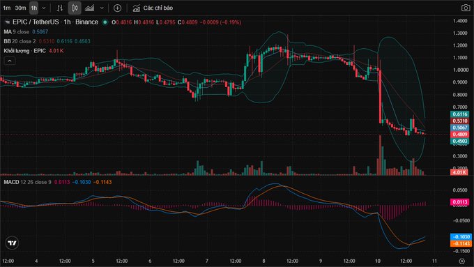Click the -0.1030 MACD line label
The width and height of the screenshot is (474, 267).
[461, 237]
